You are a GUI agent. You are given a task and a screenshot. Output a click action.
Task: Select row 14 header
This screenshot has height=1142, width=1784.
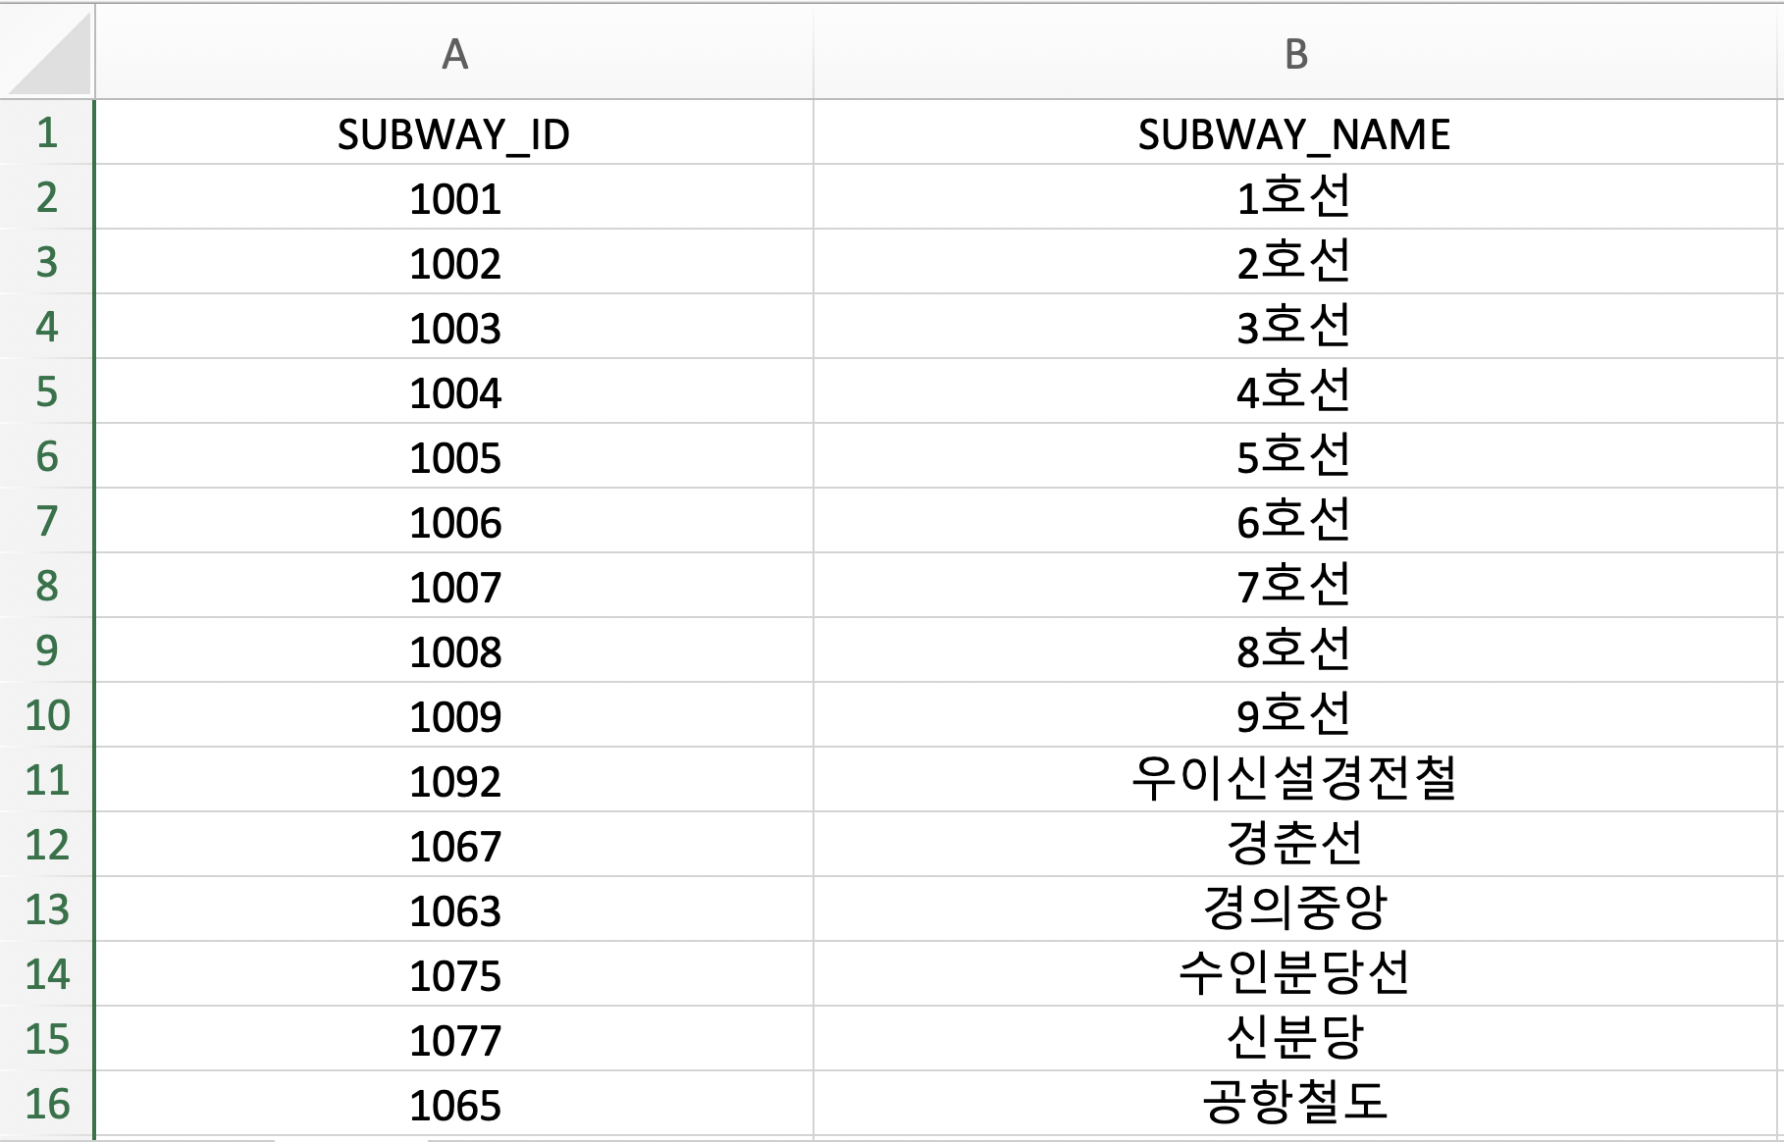46,974
